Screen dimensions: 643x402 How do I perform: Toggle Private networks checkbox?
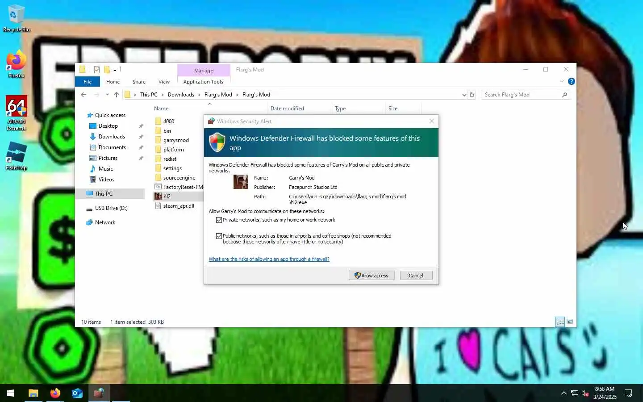219,220
